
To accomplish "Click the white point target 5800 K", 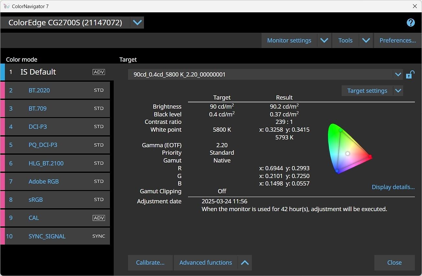I will [222, 130].
